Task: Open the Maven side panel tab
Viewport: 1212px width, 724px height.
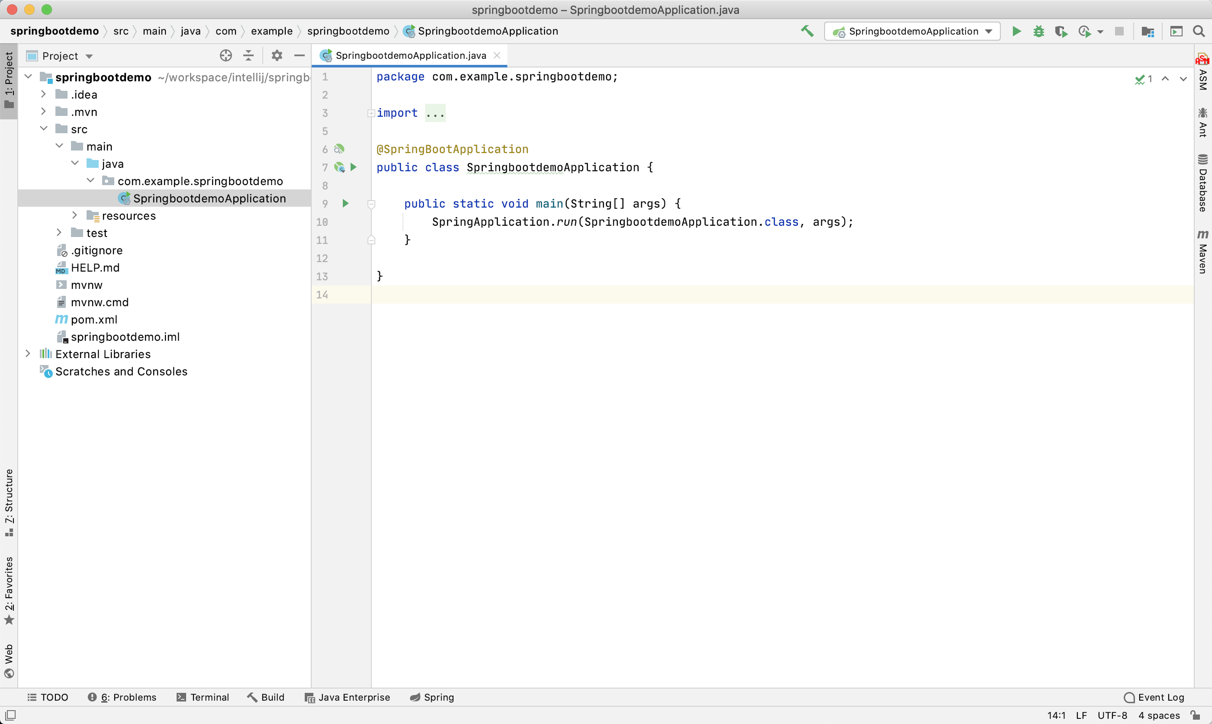Action: pos(1202,252)
